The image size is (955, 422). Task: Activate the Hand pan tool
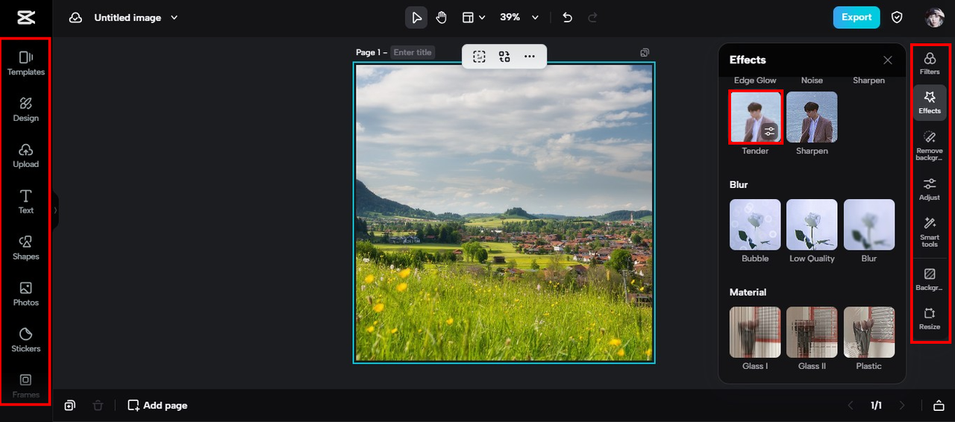[x=441, y=17]
